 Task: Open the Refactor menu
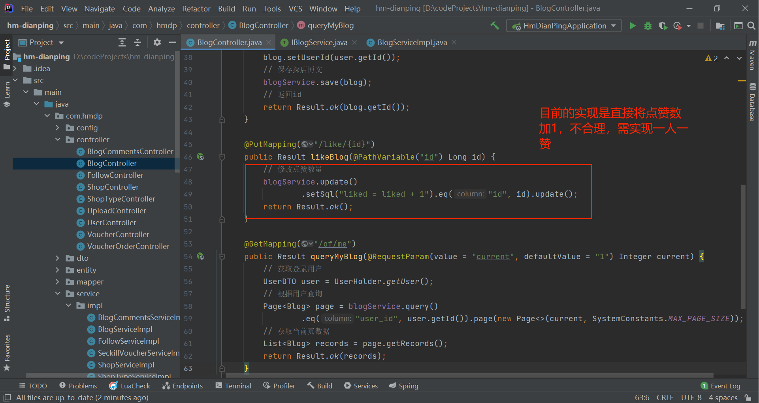tap(196, 9)
